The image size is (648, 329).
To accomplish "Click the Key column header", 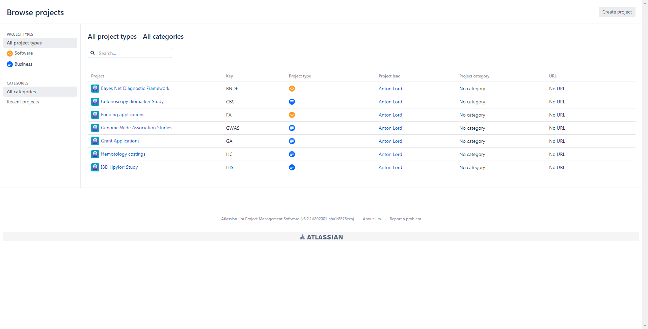I will tap(230, 76).
